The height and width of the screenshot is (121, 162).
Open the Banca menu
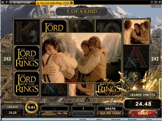tap(99, 119)
